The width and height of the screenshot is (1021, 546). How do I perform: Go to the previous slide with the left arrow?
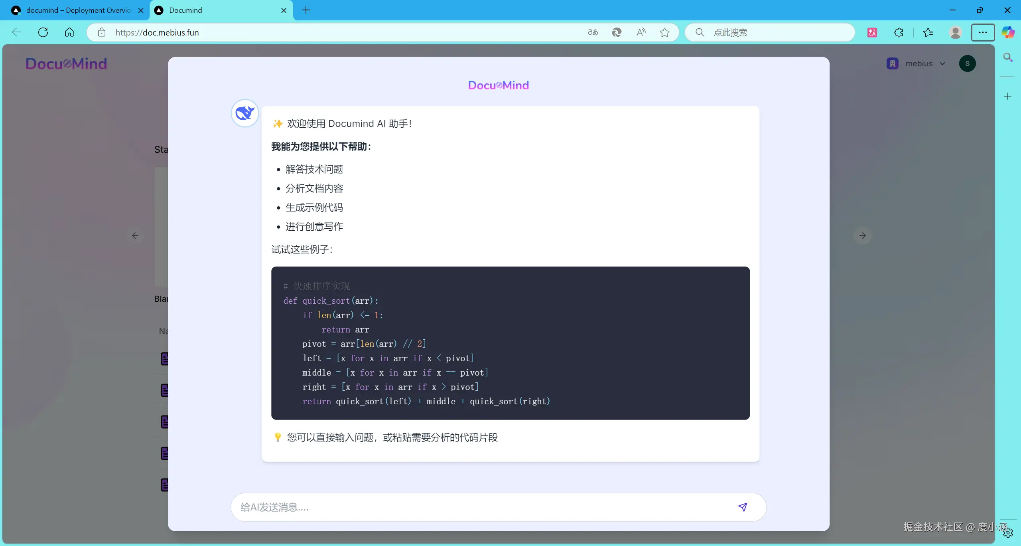point(135,235)
